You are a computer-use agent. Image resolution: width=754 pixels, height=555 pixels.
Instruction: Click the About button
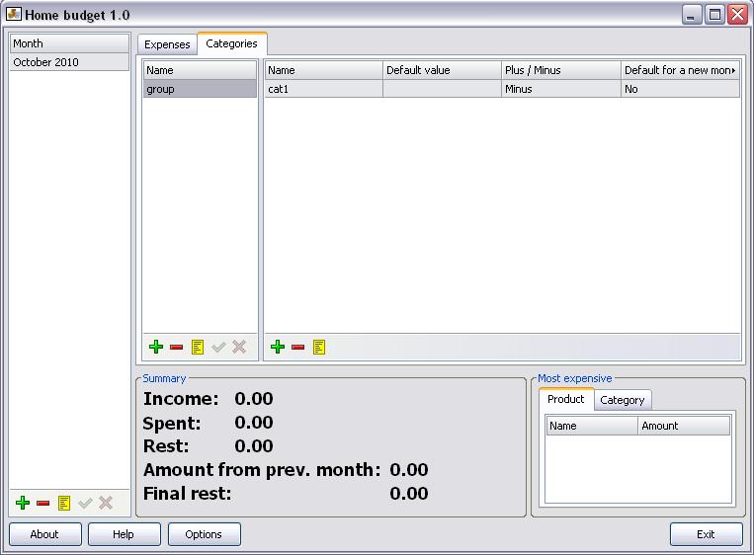(x=44, y=534)
